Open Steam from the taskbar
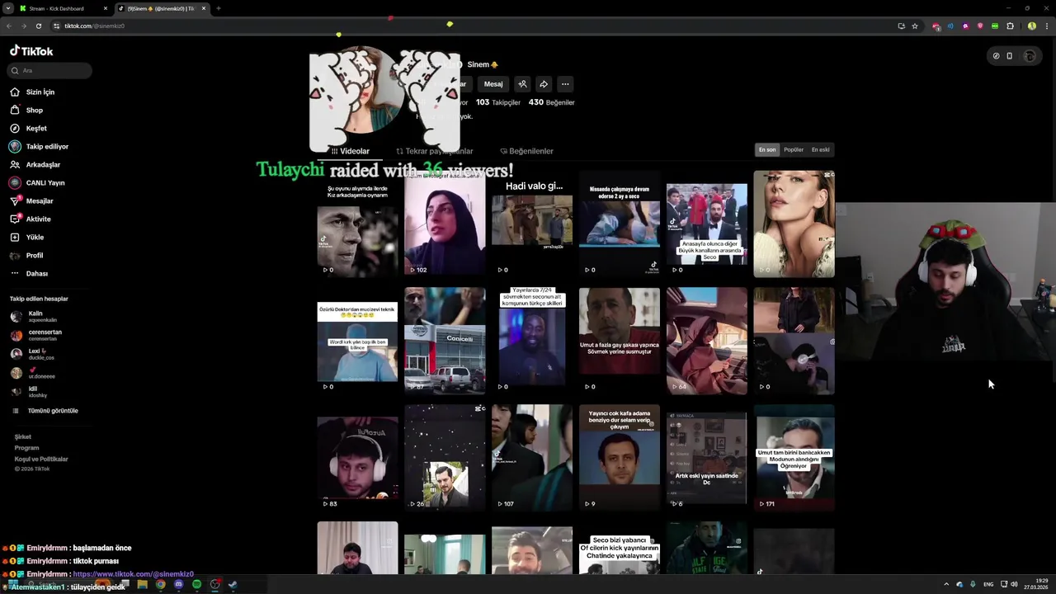Screen dimensions: 1056x594 233,585
